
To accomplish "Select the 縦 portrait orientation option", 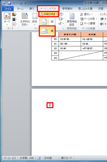I will [x=47, y=22].
